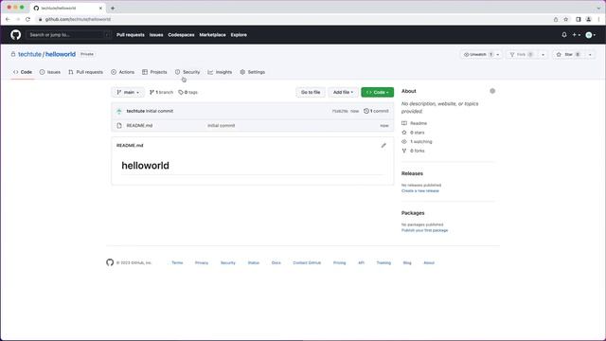Click the tab search chevron at top right
606x341 pixels.
point(598,8)
